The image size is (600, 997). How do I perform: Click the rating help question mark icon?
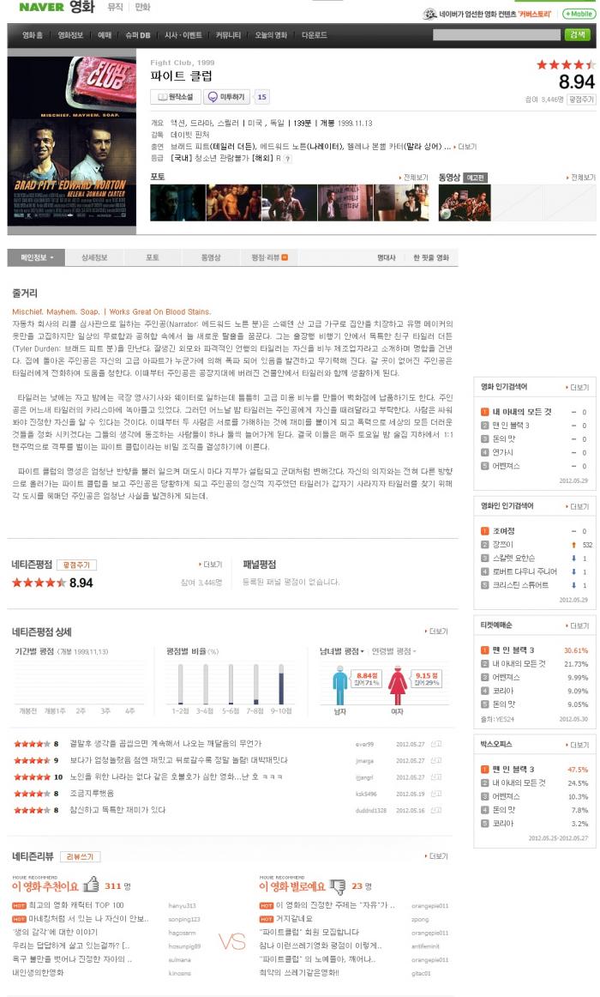(288, 159)
